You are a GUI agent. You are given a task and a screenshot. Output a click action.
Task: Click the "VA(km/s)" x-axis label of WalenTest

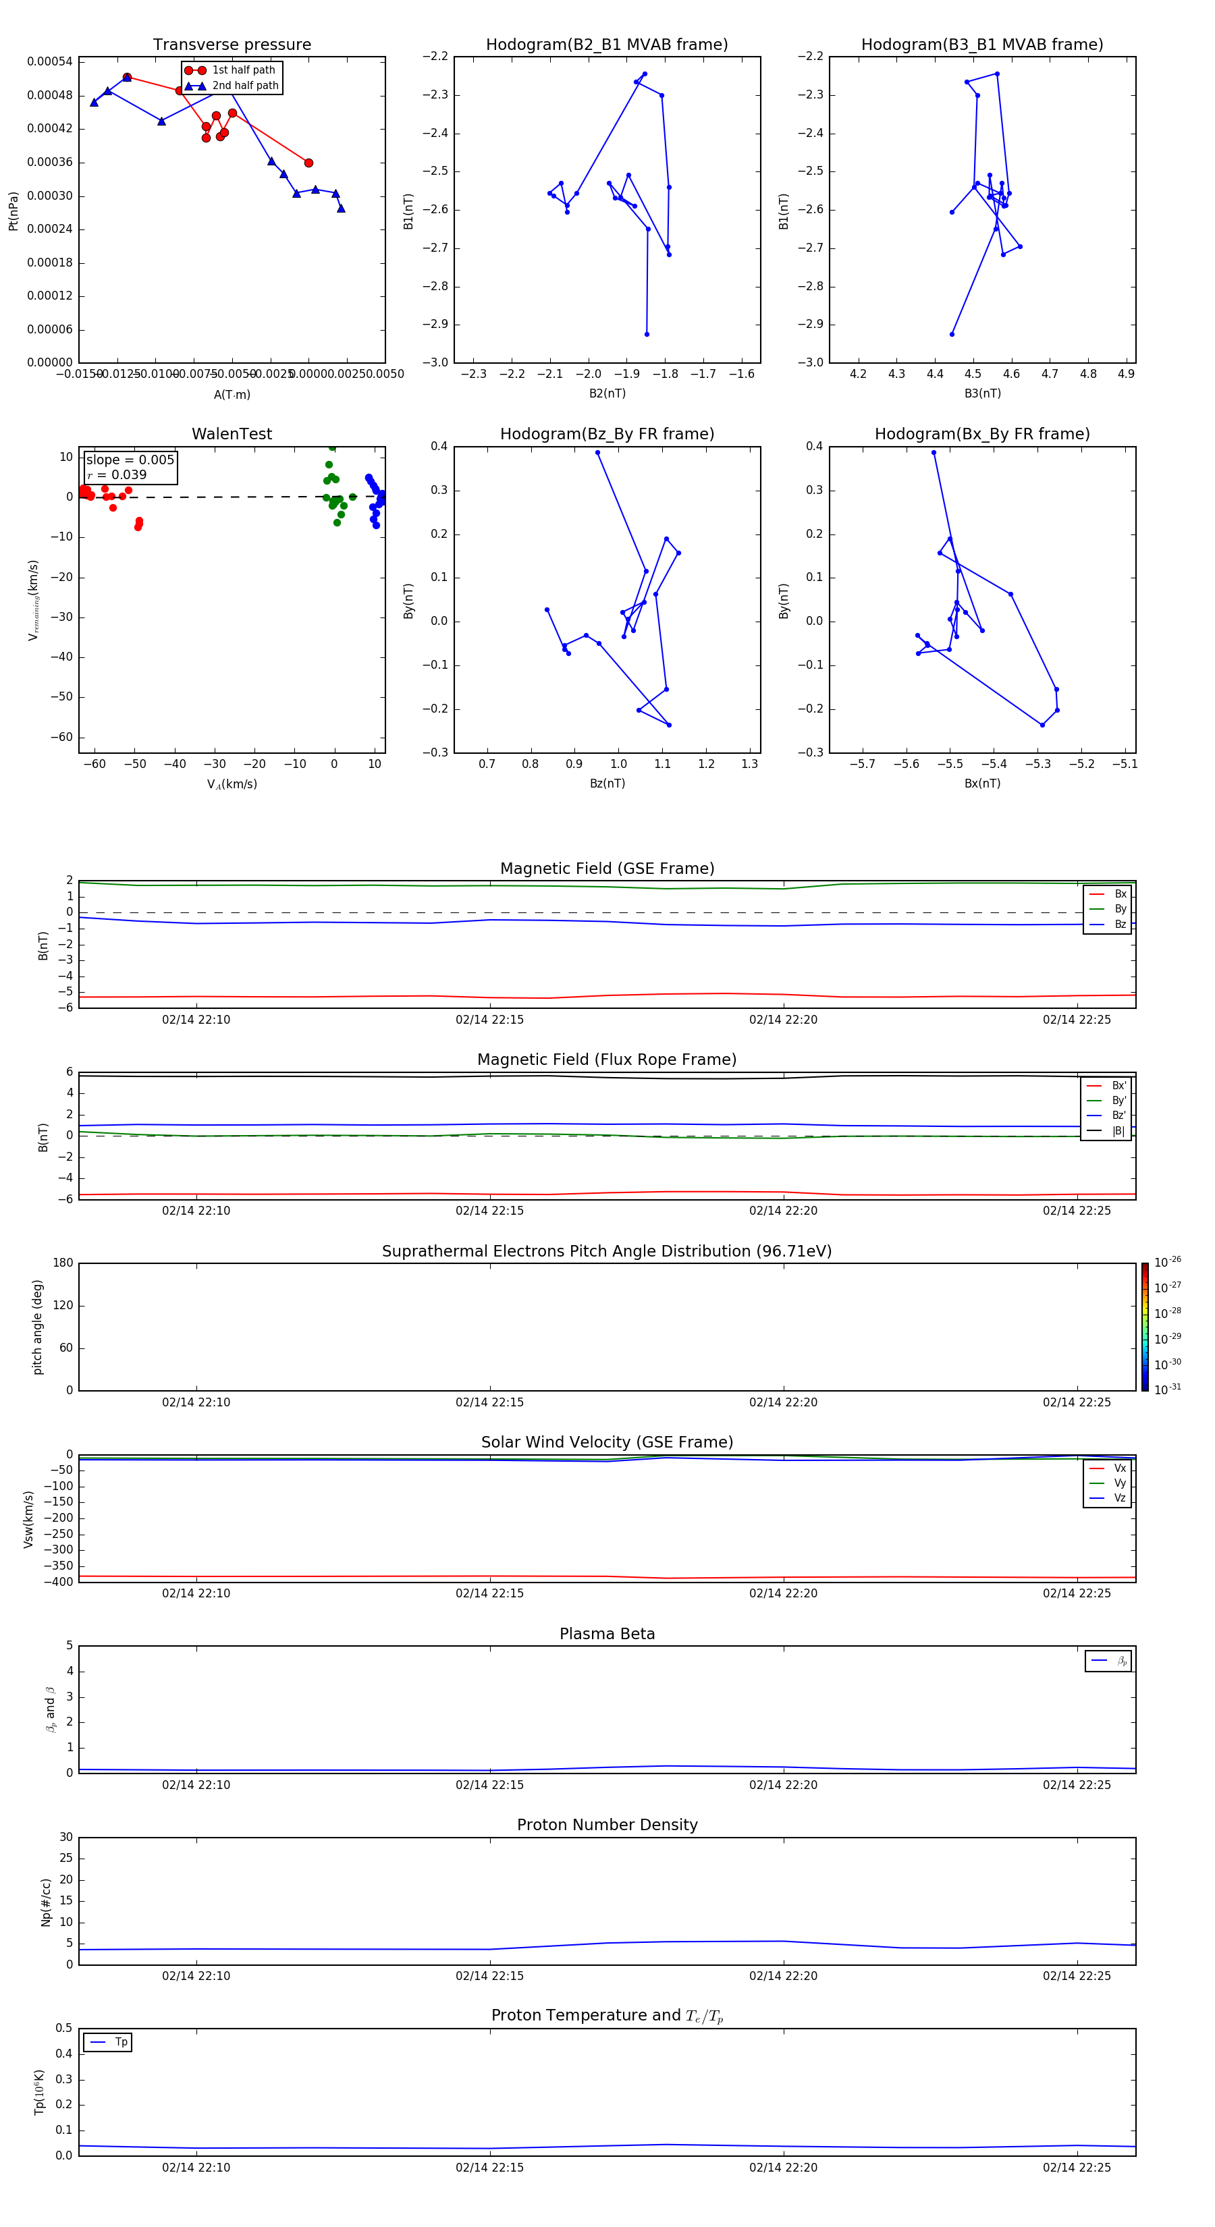pos(232,784)
